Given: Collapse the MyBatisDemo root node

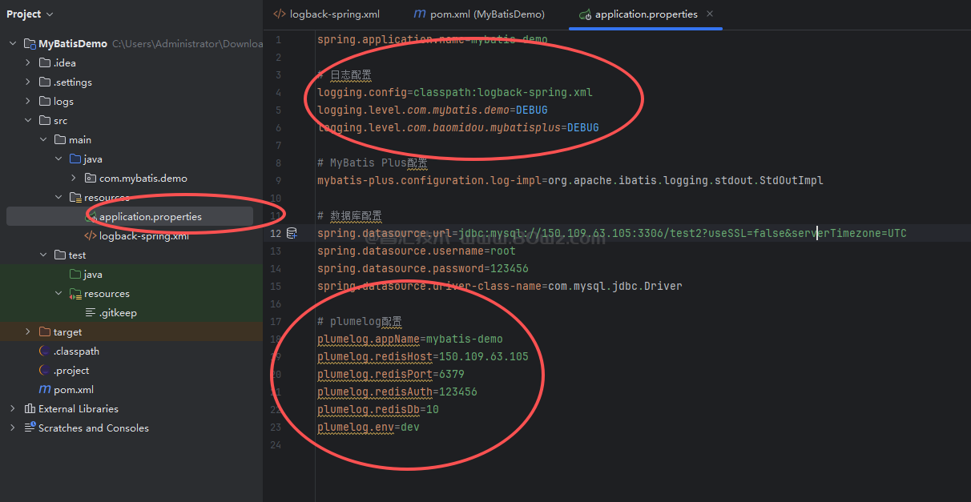Looking at the screenshot, I should pos(13,44).
